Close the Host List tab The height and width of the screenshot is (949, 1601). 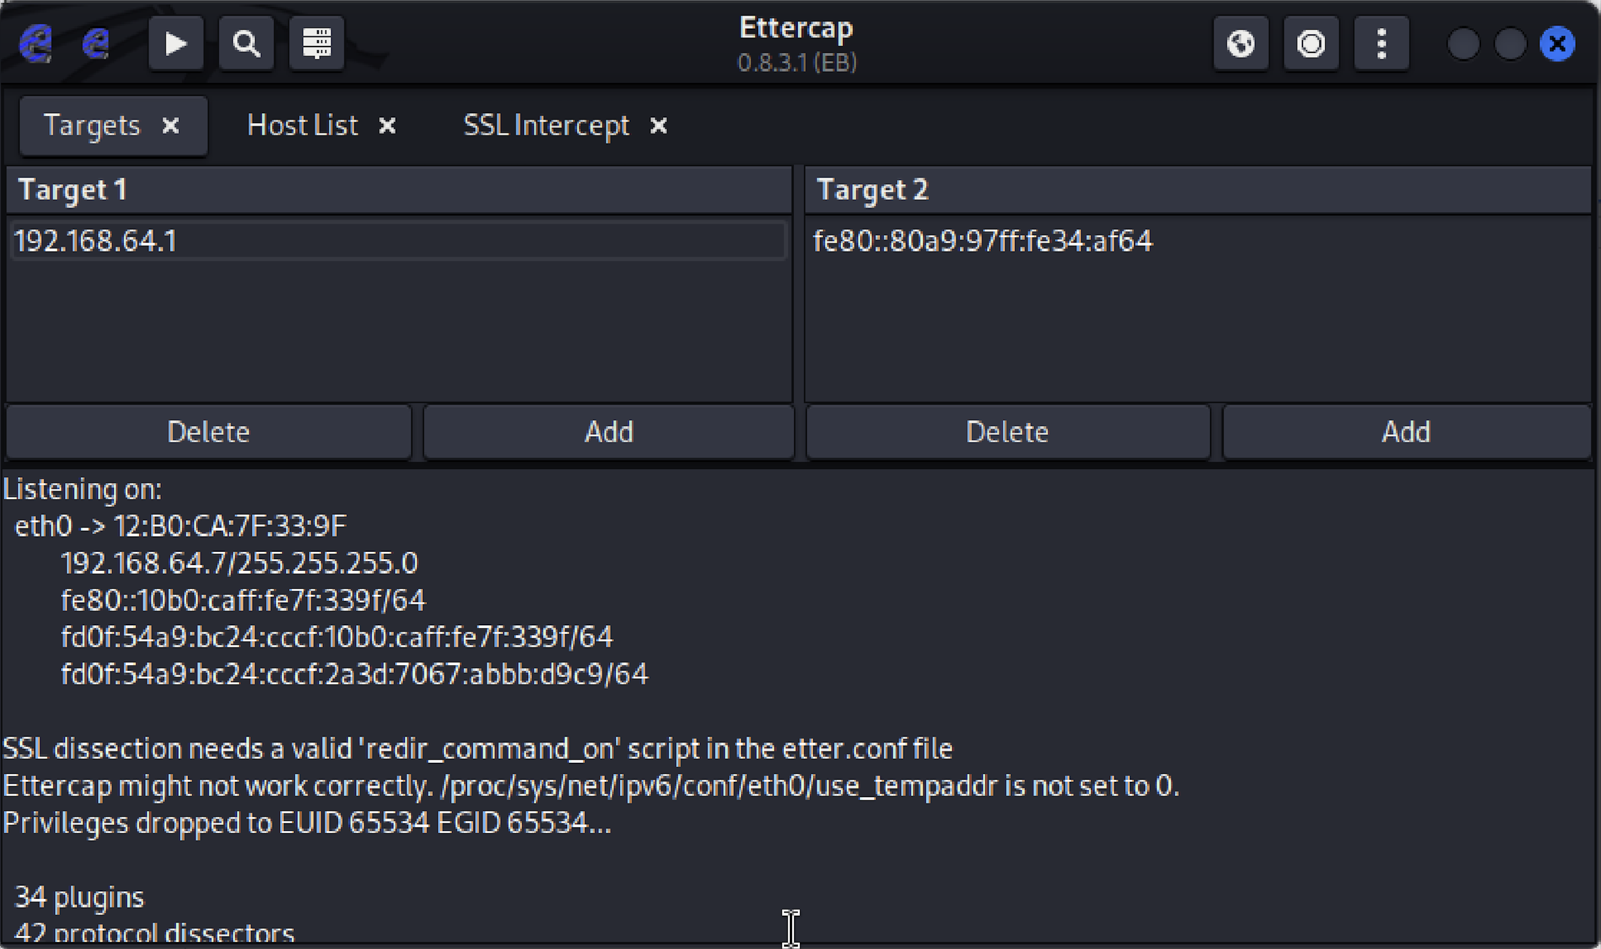pyautogui.click(x=387, y=125)
